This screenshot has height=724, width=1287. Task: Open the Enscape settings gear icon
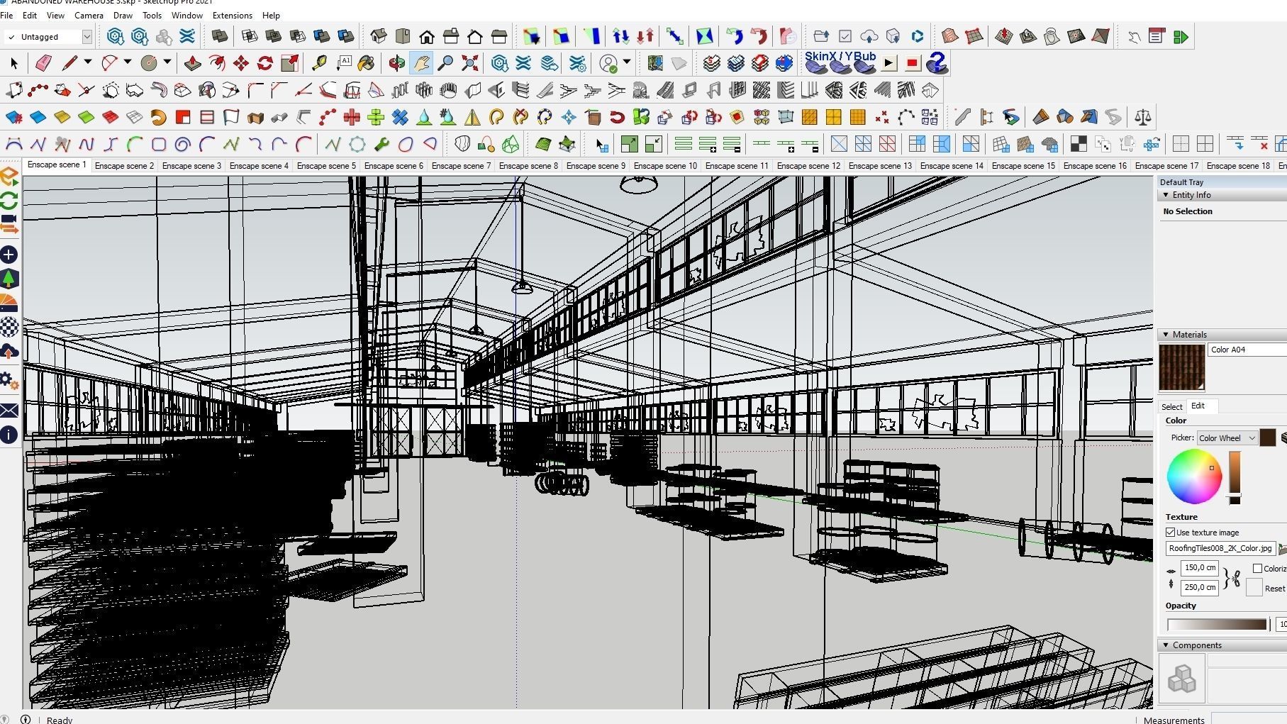pyautogui.click(x=9, y=381)
